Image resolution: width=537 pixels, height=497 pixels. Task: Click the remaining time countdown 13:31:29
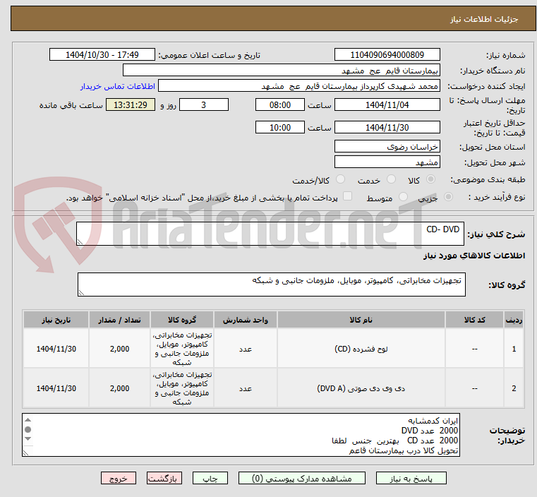pos(131,104)
